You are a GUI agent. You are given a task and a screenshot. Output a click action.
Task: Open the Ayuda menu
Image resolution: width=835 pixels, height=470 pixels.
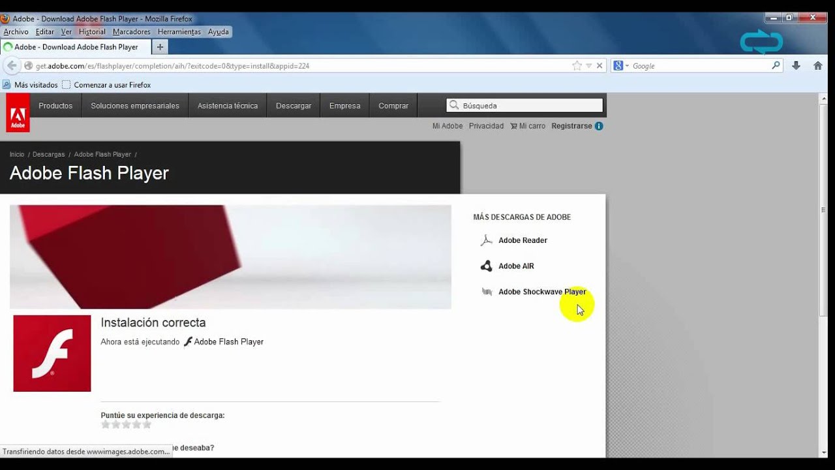pos(219,31)
